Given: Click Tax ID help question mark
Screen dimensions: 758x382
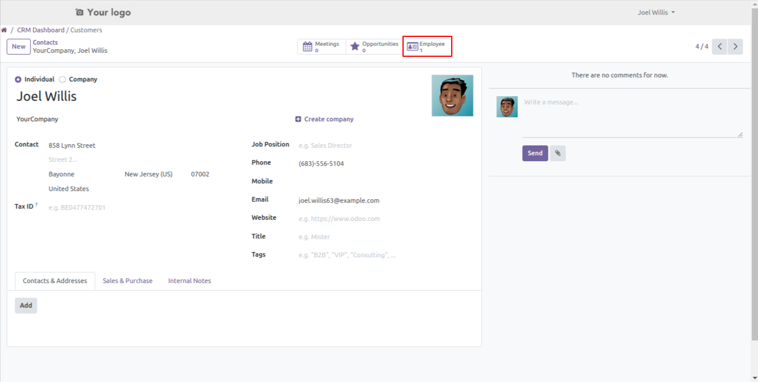Looking at the screenshot, I should coord(36,204).
